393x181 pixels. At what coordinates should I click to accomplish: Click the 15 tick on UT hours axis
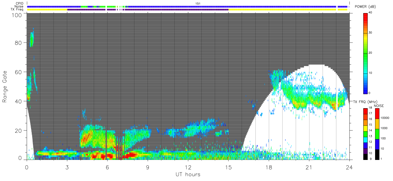[228, 167]
